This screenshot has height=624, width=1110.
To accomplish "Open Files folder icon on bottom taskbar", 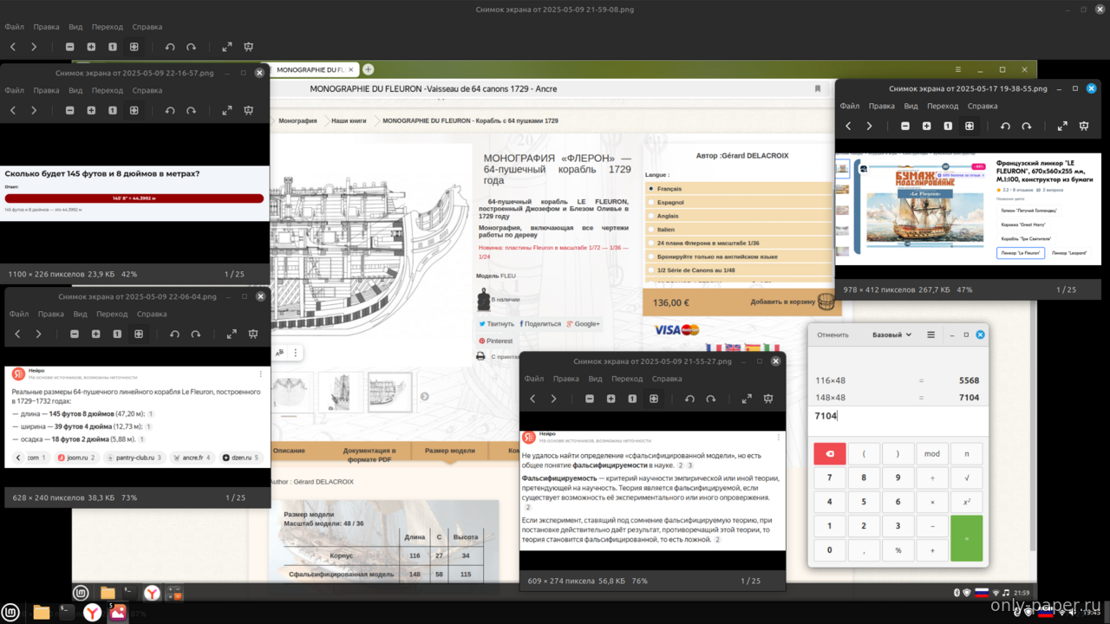I will point(41,613).
